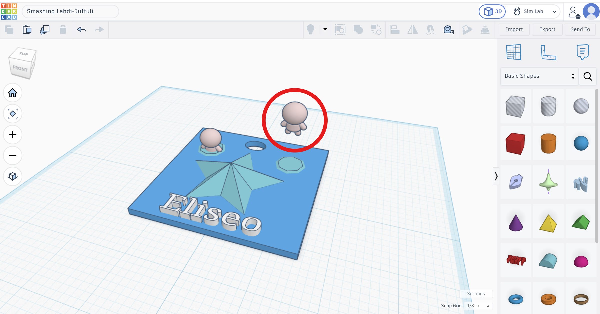Switch to the 3D design view
The width and height of the screenshot is (600, 314).
pos(492,11)
